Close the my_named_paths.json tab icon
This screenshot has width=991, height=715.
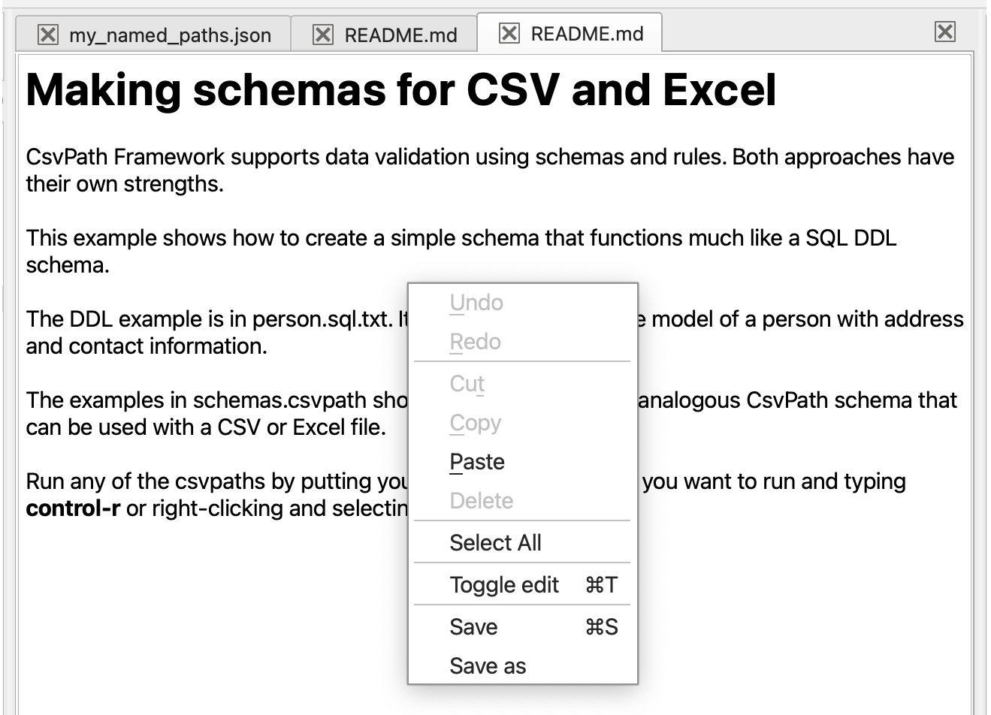(x=48, y=35)
